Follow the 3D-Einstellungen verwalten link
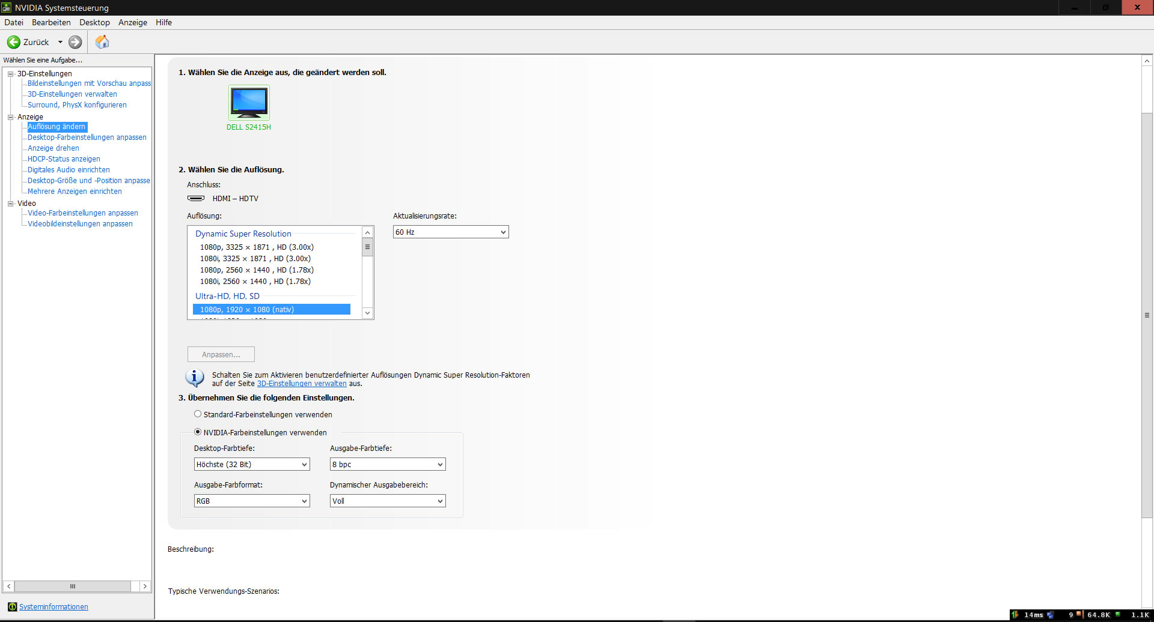The height and width of the screenshot is (622, 1154). pyautogui.click(x=302, y=384)
